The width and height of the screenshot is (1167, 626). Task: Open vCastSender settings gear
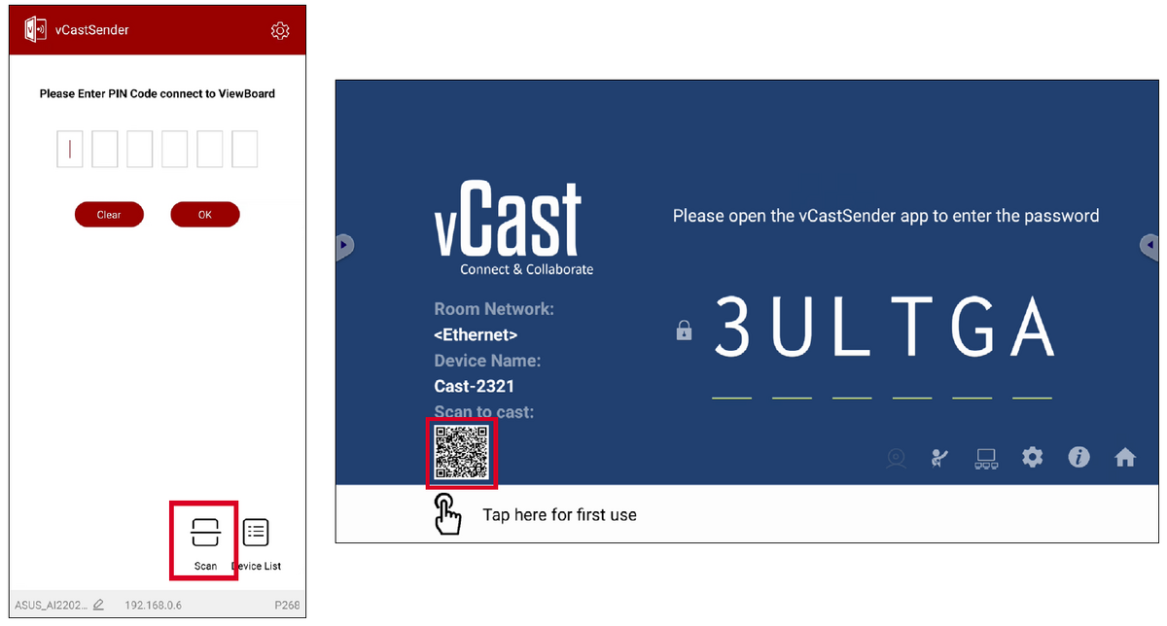click(280, 31)
